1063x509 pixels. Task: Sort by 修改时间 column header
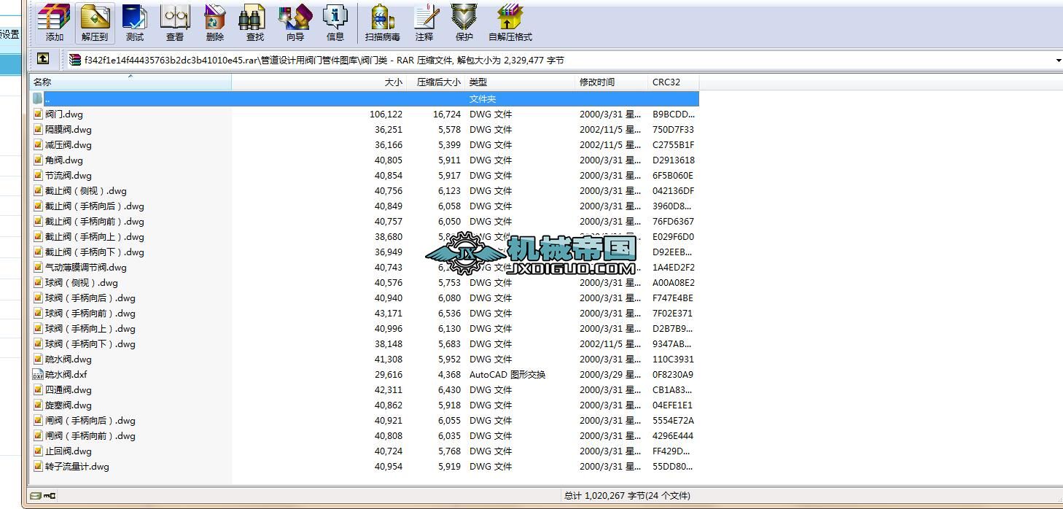tap(611, 82)
